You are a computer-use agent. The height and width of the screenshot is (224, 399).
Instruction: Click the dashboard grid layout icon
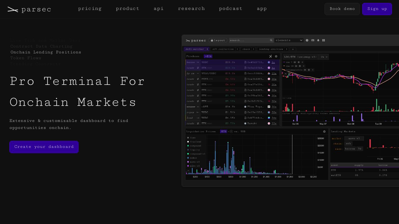323,40
